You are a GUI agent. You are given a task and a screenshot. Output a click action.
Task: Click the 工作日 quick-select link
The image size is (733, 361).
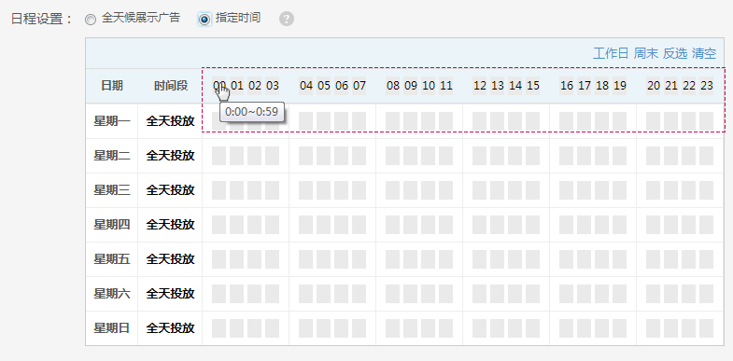point(611,53)
